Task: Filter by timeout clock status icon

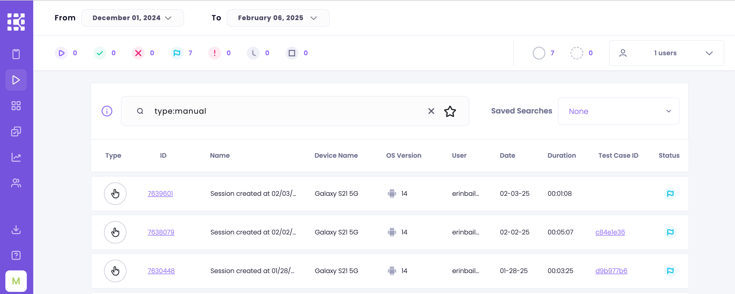Action: coord(253,53)
